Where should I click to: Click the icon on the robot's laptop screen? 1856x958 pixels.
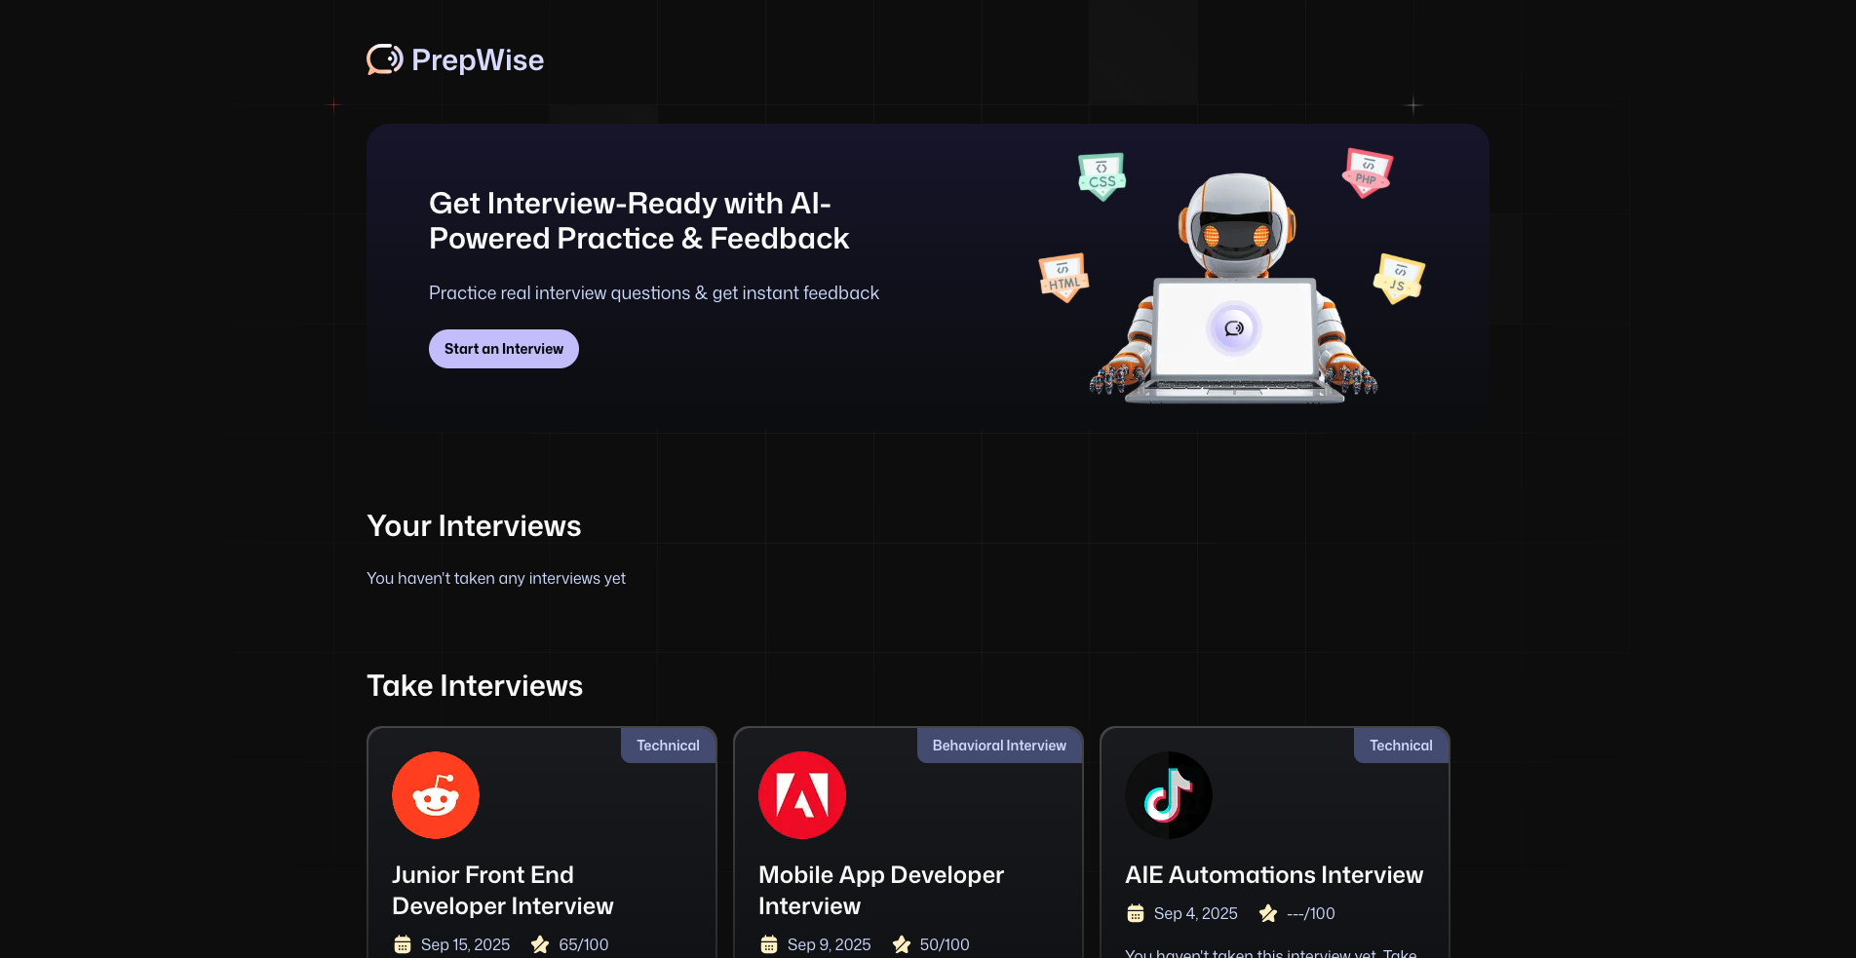tap(1234, 328)
